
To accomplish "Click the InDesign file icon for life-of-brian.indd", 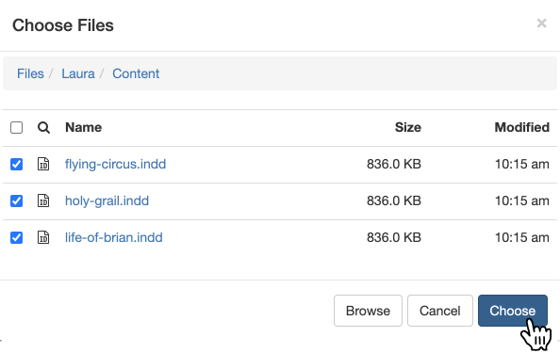I will (x=43, y=237).
